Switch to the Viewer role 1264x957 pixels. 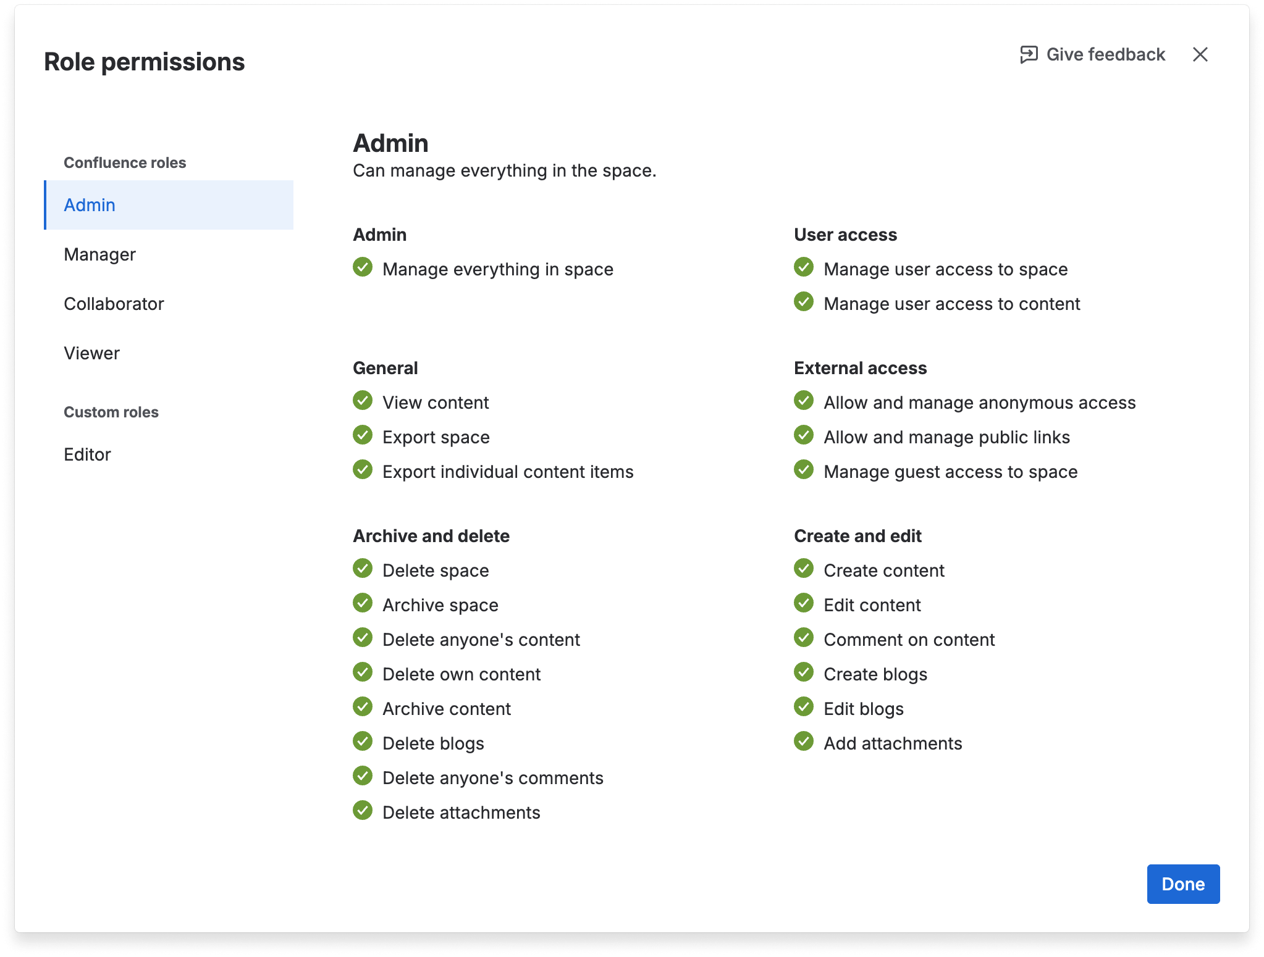point(91,353)
